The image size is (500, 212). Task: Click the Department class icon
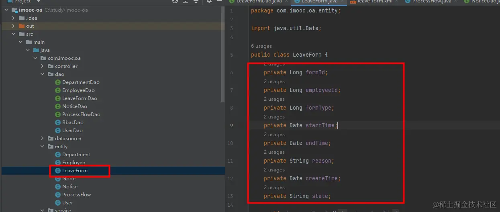[58, 155]
